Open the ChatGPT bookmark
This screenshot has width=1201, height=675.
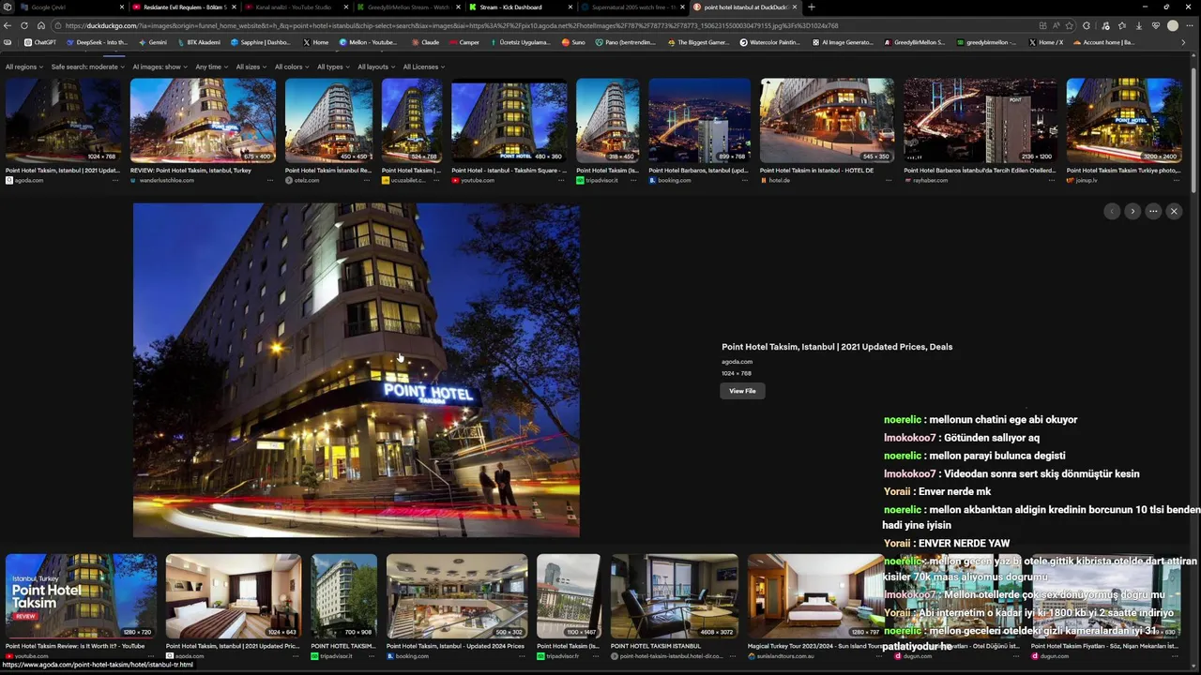(x=40, y=42)
